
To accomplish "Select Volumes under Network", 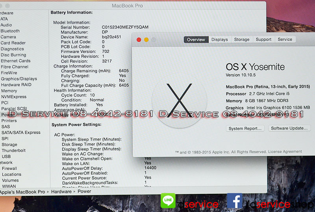I will [10, 180].
